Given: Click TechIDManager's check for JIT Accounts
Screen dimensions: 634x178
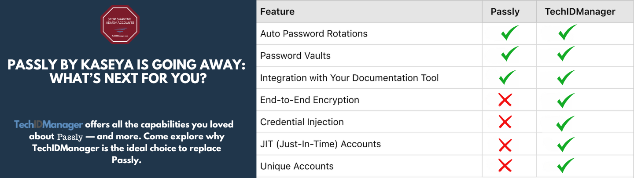Looking at the screenshot, I should coord(565,144).
